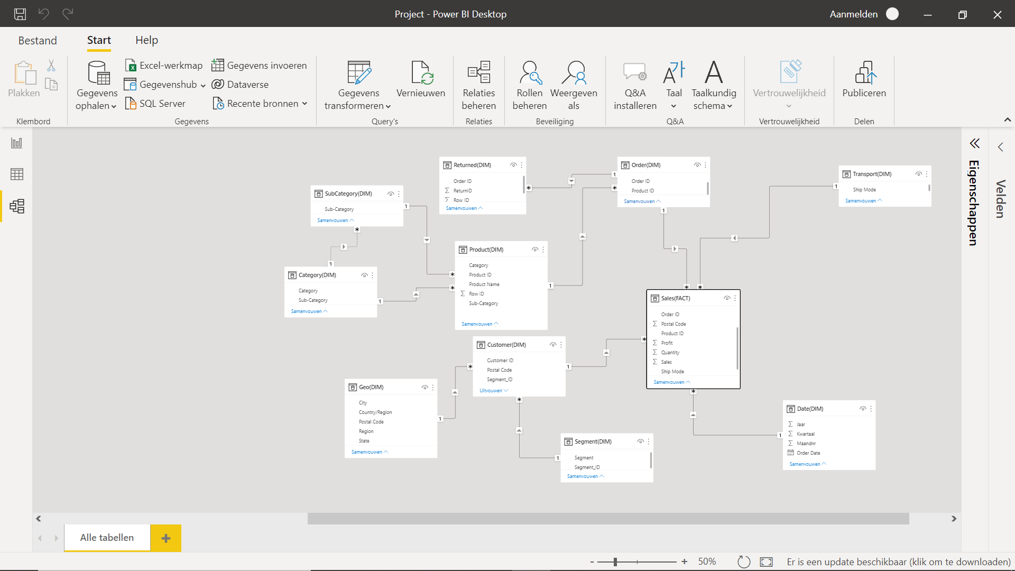Open Rollen beheren security roles
The image size is (1015, 571).
click(x=530, y=85)
